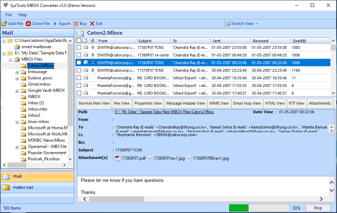Check the box for 17367F07 TCNS email
337x213 pixels.
[79, 47]
